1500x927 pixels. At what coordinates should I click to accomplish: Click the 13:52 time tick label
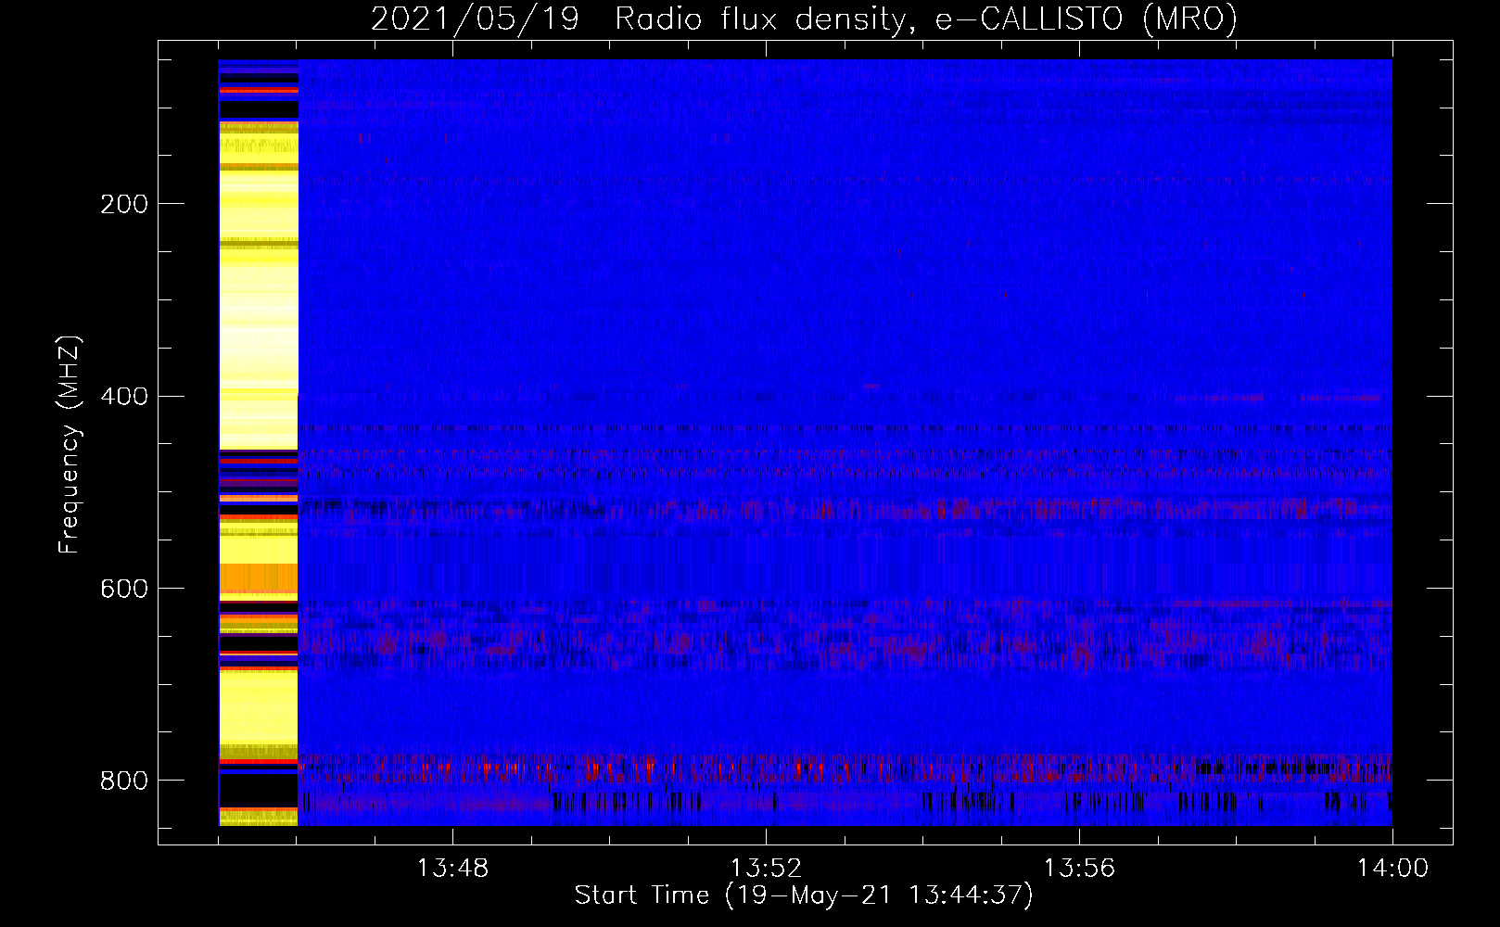point(766,869)
